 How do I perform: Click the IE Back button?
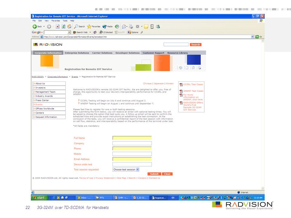(x=37, y=27)
